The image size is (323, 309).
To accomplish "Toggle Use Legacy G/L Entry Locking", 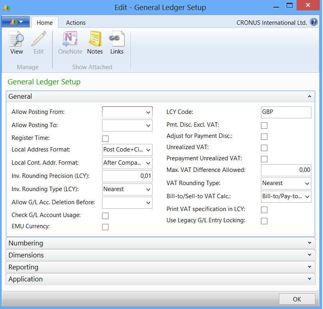I will point(264,221).
